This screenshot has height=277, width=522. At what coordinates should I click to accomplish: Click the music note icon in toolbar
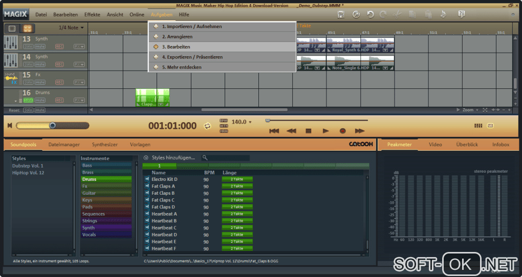tap(443, 14)
